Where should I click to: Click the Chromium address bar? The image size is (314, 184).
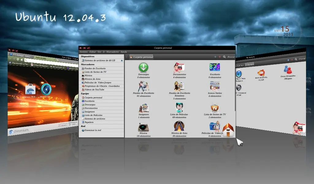point(51,62)
